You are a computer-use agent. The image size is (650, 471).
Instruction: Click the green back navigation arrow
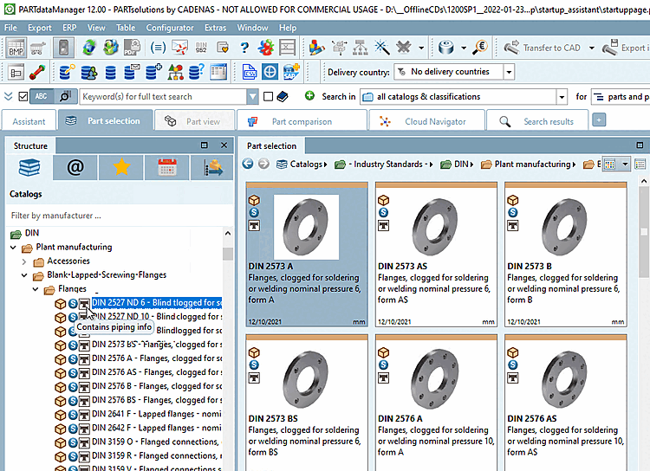click(x=248, y=164)
